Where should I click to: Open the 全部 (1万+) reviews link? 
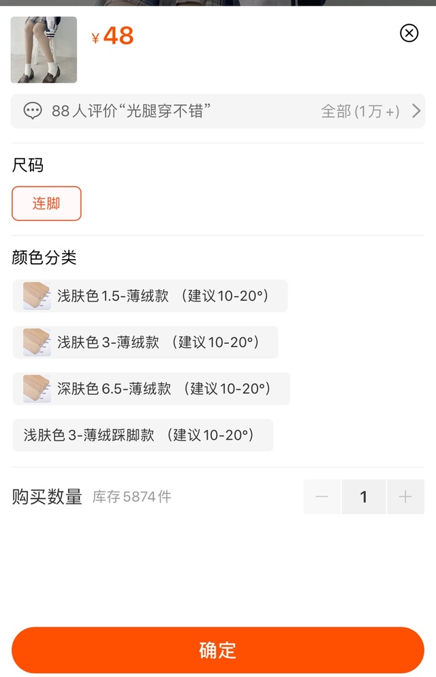(x=360, y=111)
